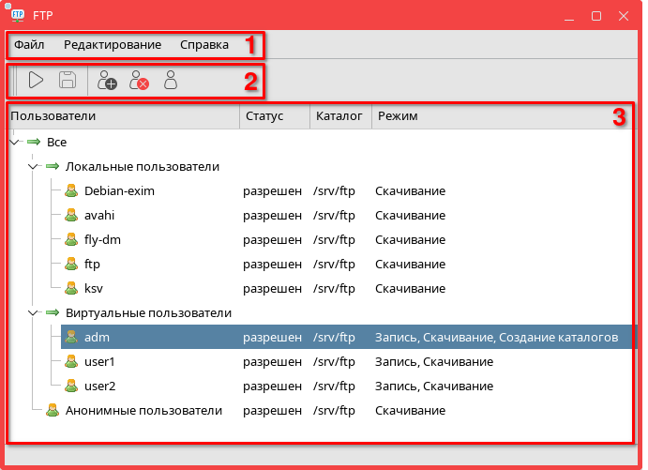Open the Справка menu
Image resolution: width=648 pixels, height=470 pixels.
203,45
